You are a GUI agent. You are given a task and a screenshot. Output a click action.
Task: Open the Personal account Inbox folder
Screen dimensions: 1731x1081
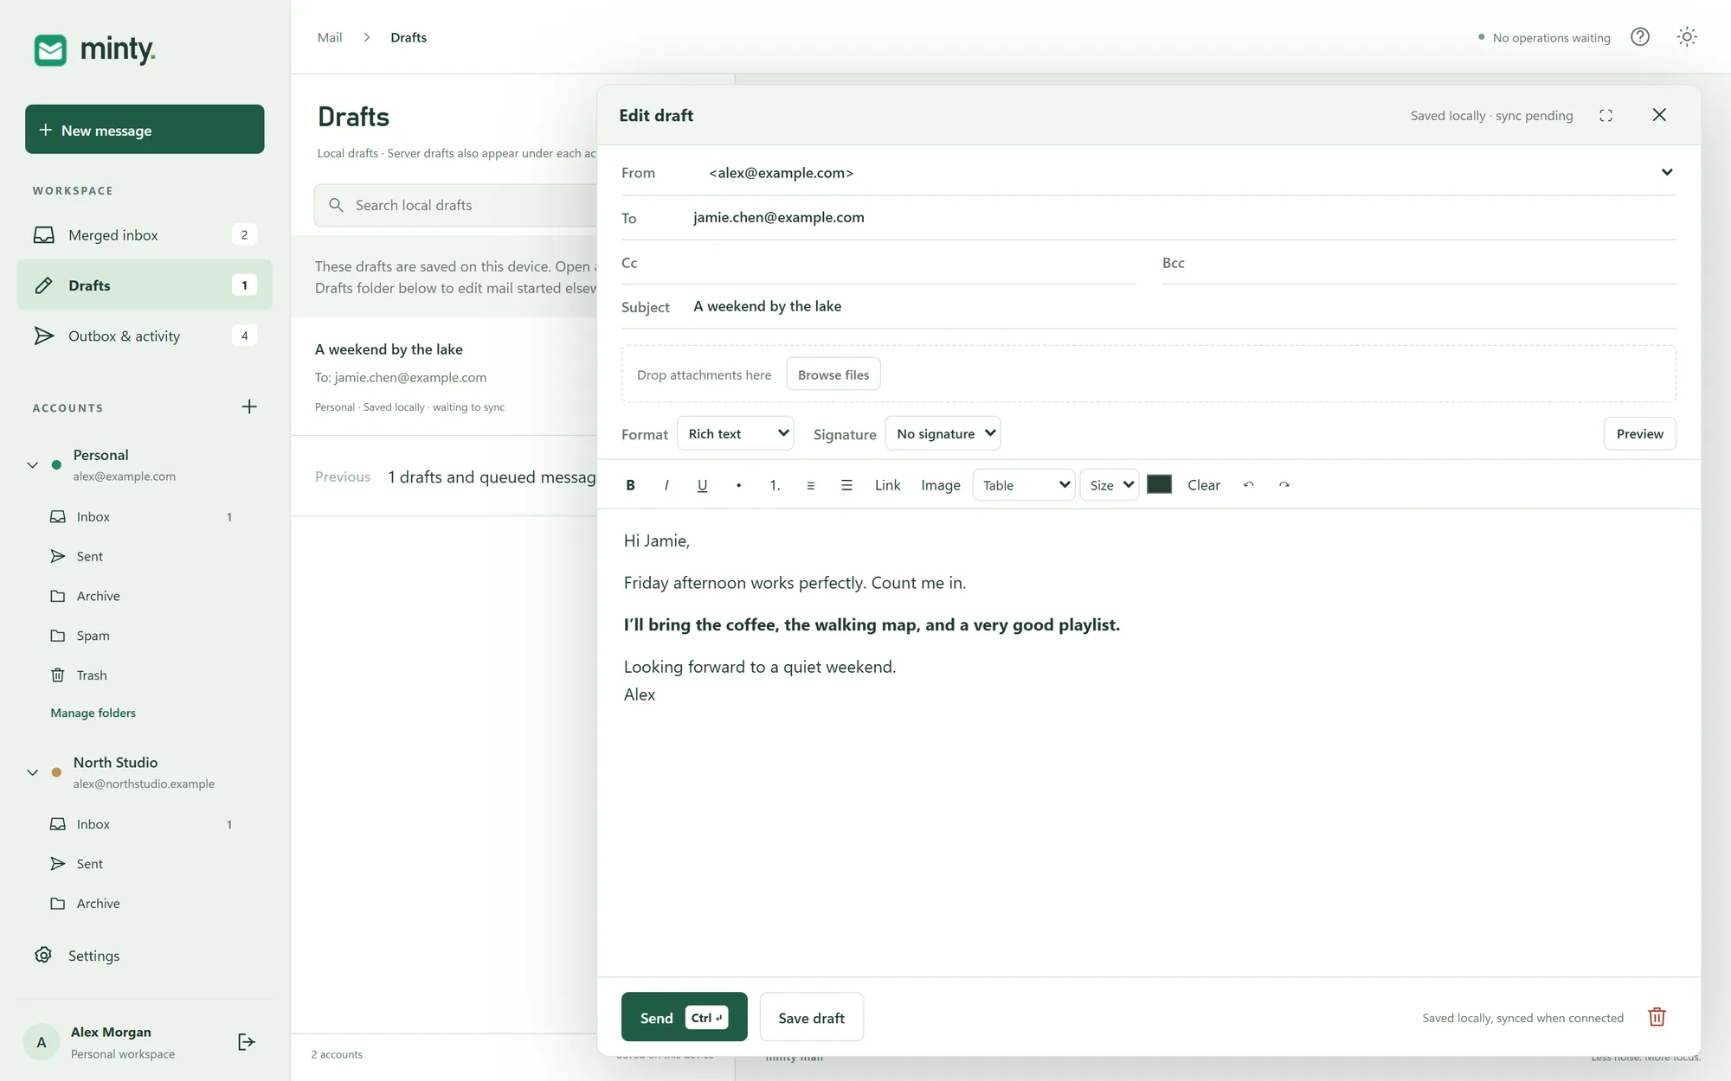tap(145, 517)
